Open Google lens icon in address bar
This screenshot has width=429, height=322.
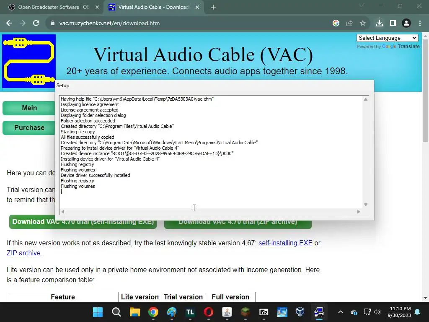point(336,23)
